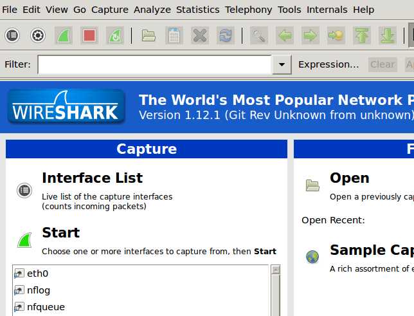Image resolution: width=414 pixels, height=316 pixels.
Task: Click the Open heading in Files panel
Action: click(x=350, y=178)
